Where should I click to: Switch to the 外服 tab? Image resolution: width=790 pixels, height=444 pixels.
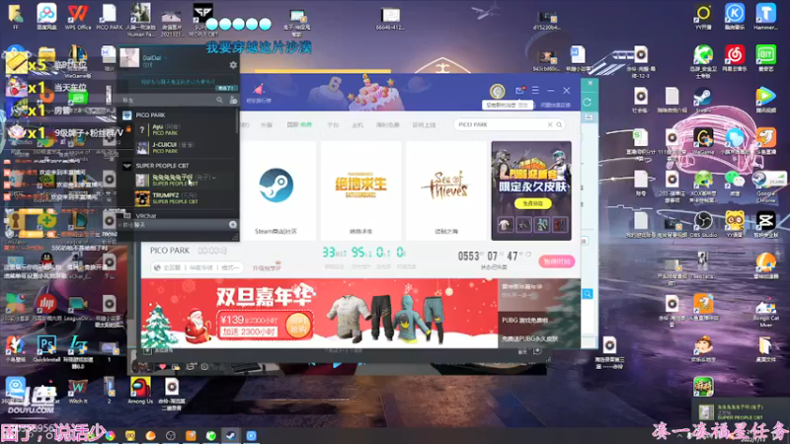click(267, 125)
